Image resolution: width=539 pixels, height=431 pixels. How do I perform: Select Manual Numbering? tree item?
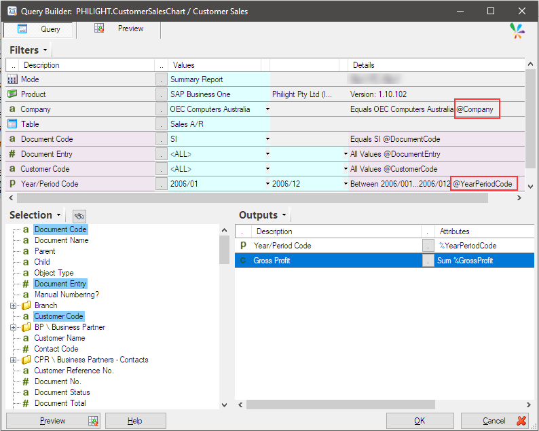click(x=67, y=295)
